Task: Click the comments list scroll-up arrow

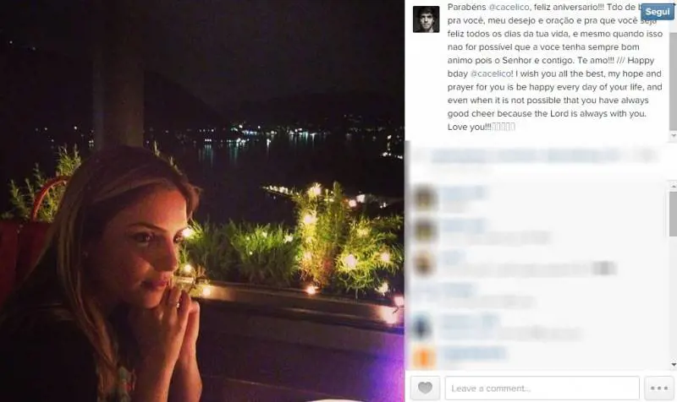Action: click(673, 186)
